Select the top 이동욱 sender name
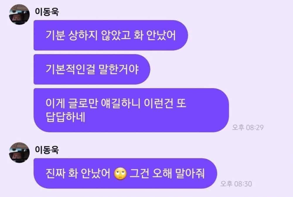This screenshot has height=197, width=293. coord(47,12)
